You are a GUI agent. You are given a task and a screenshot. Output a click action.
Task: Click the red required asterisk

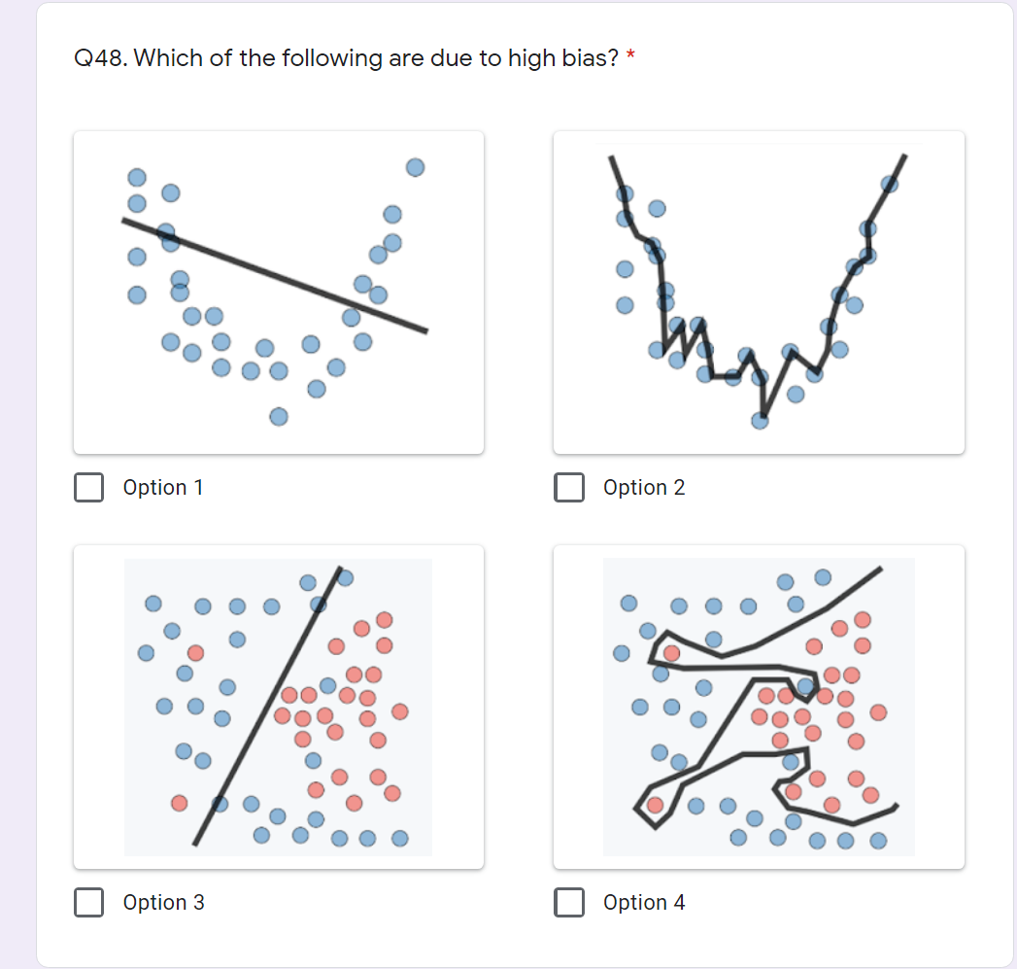pyautogui.click(x=630, y=55)
